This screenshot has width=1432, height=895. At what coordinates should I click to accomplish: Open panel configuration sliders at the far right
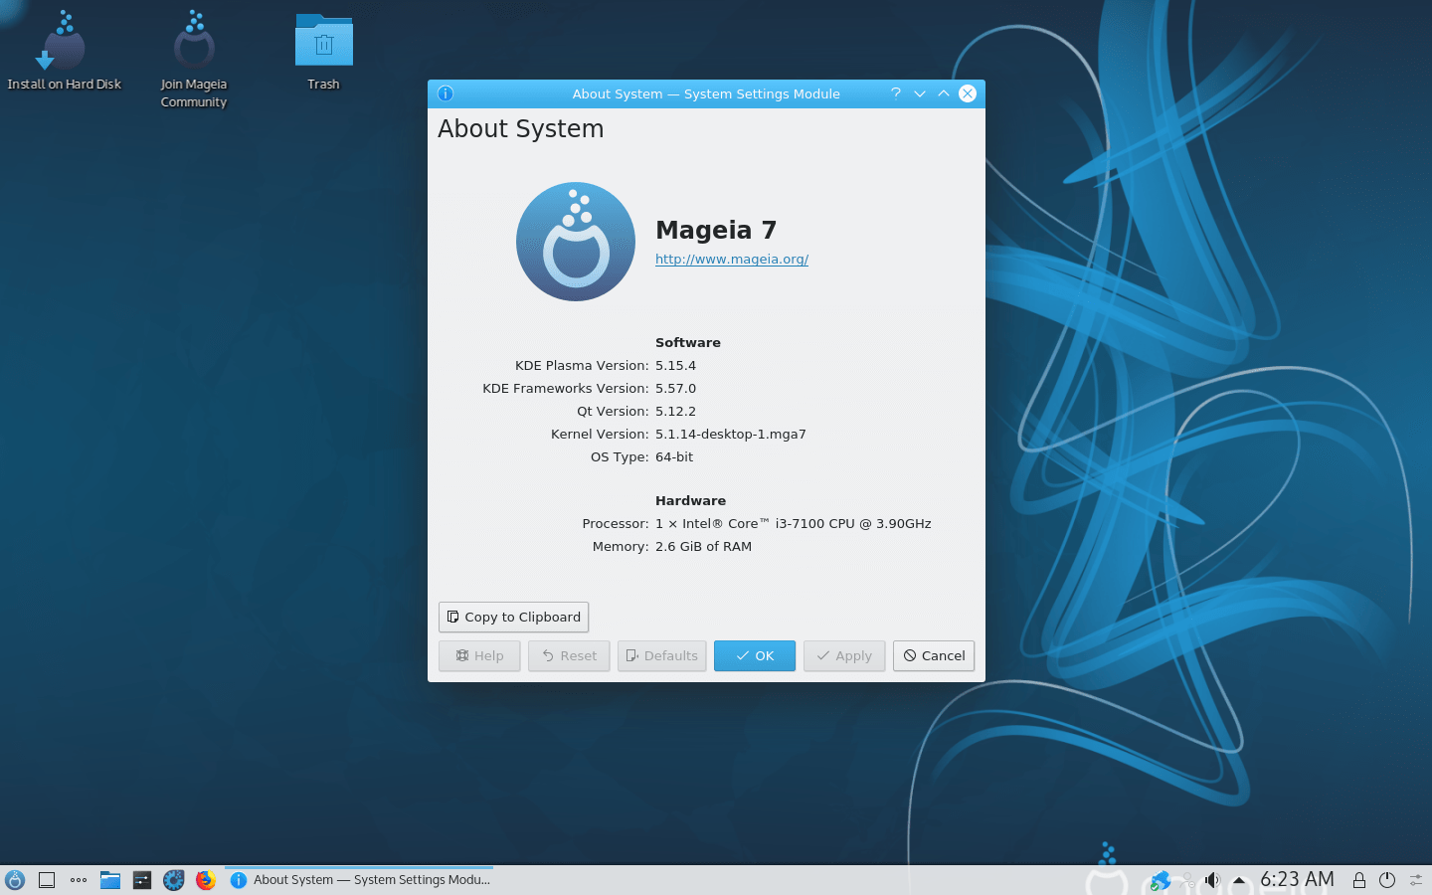click(1416, 880)
